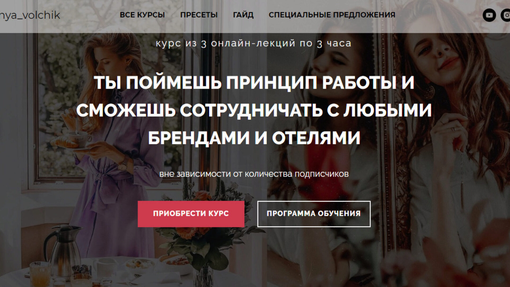The height and width of the screenshot is (287, 510).
Task: Click the ПРОГРАММА ОБУЧЕНИЯ outlined button
Action: pyautogui.click(x=314, y=214)
